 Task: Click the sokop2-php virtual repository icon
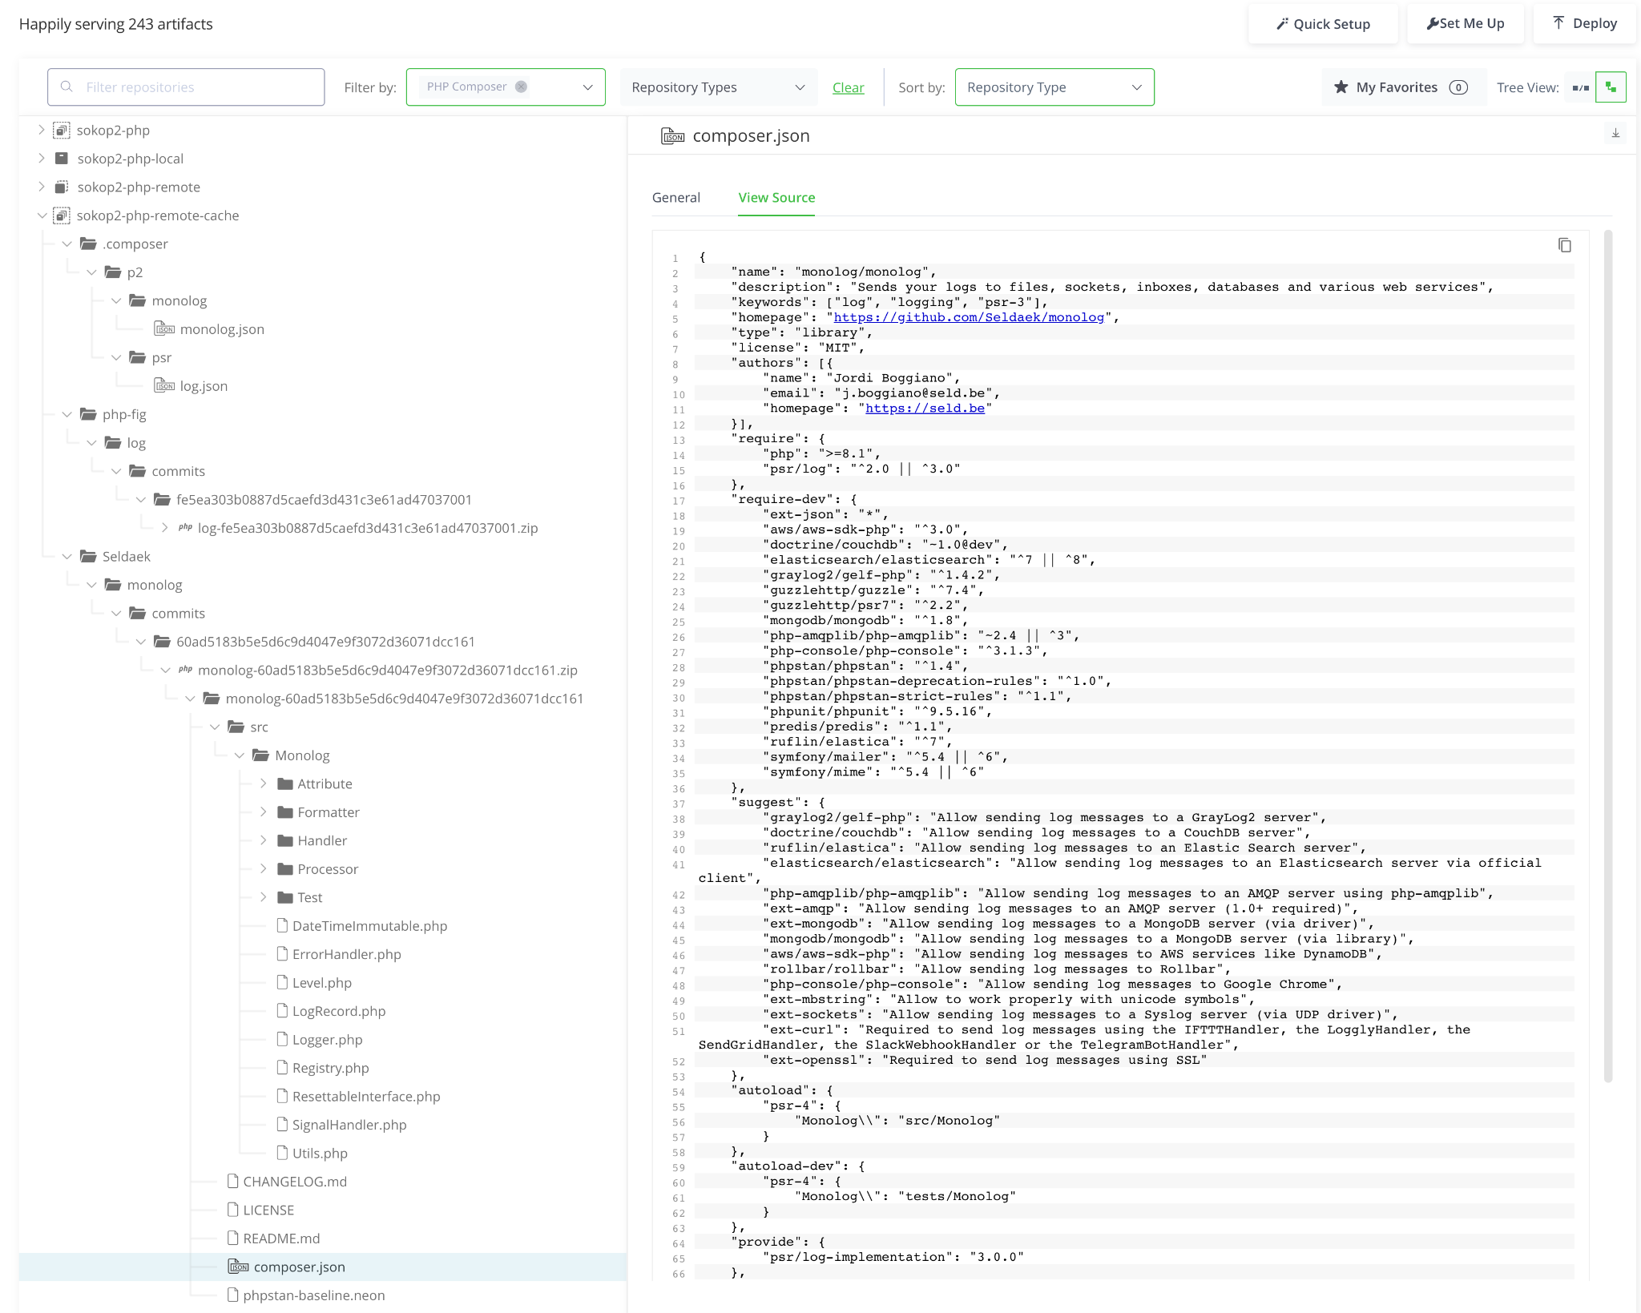click(x=61, y=131)
